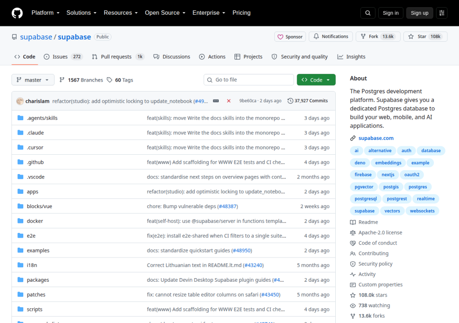The width and height of the screenshot is (459, 323).
Task: Open folder icon for apps
Action: (x=20, y=192)
